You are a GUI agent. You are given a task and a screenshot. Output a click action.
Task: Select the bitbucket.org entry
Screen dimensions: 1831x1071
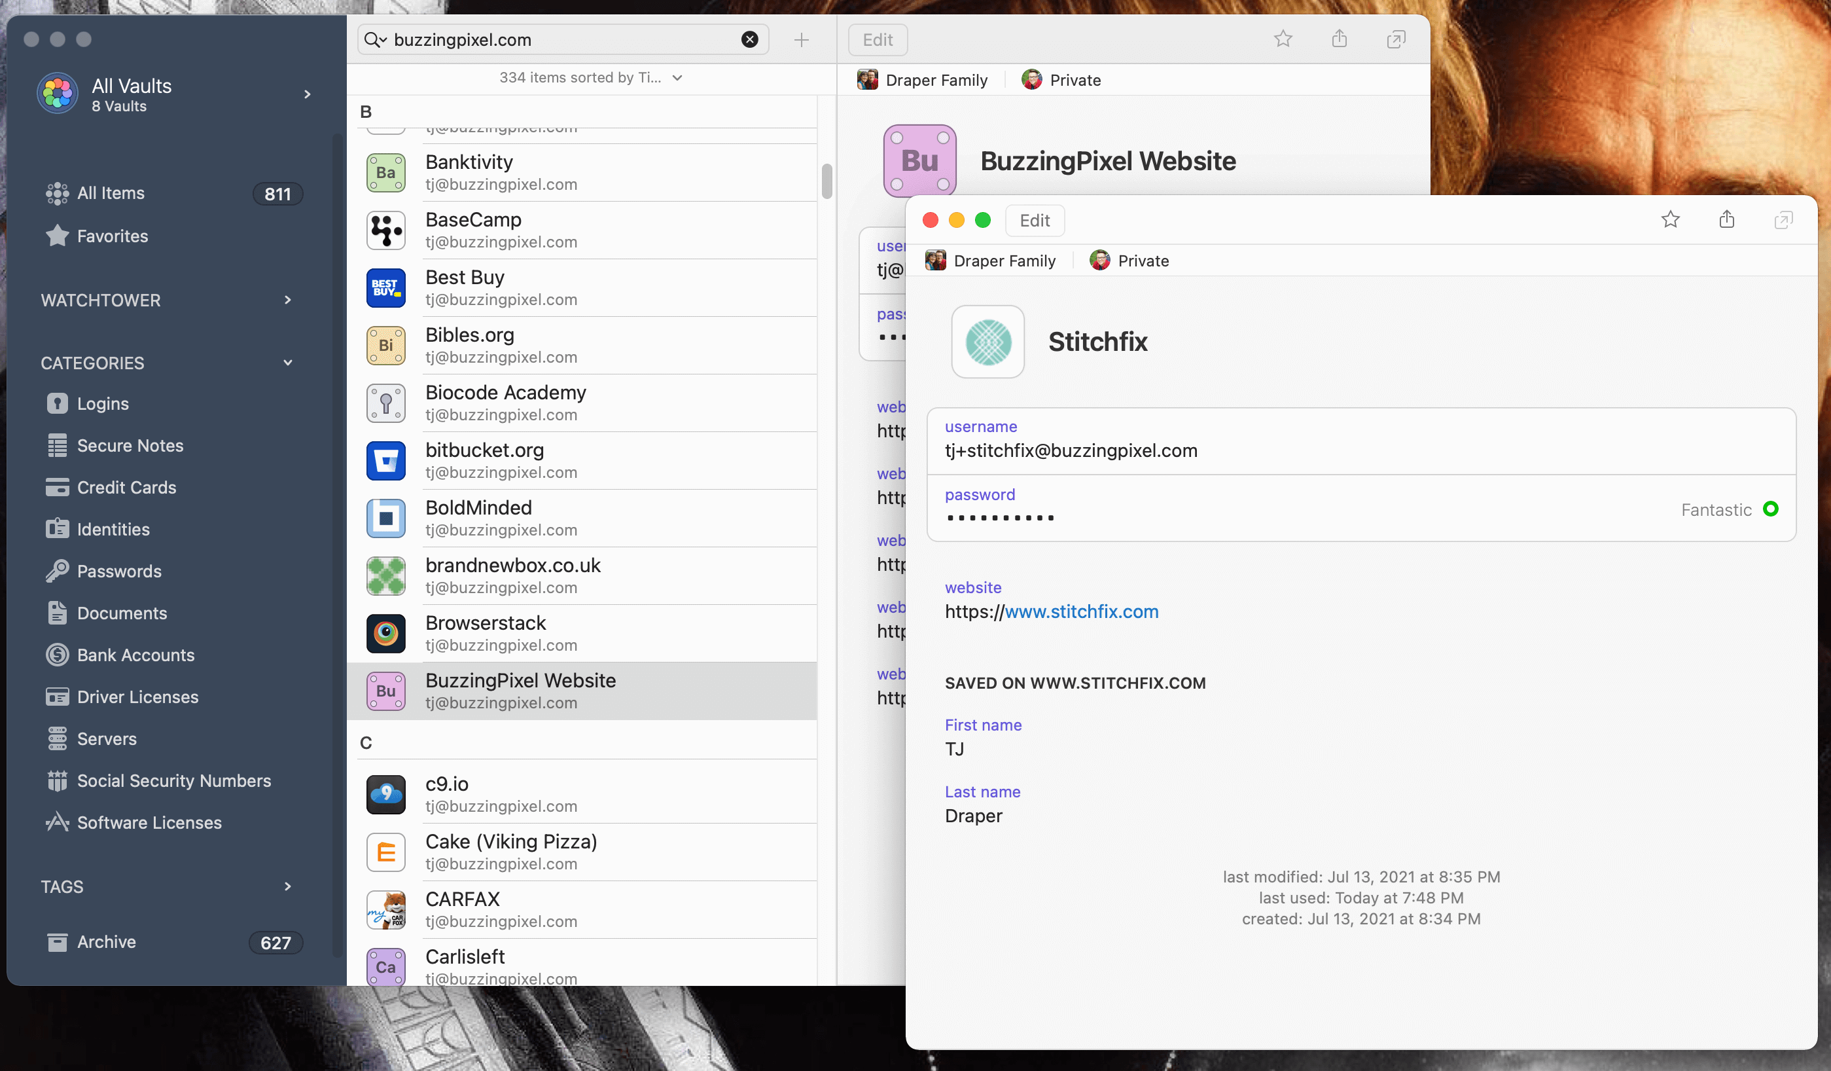tap(582, 460)
